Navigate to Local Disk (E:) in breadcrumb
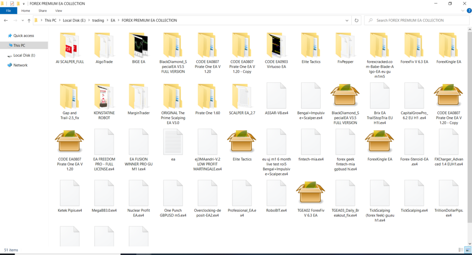The width and height of the screenshot is (472, 255). (x=74, y=21)
